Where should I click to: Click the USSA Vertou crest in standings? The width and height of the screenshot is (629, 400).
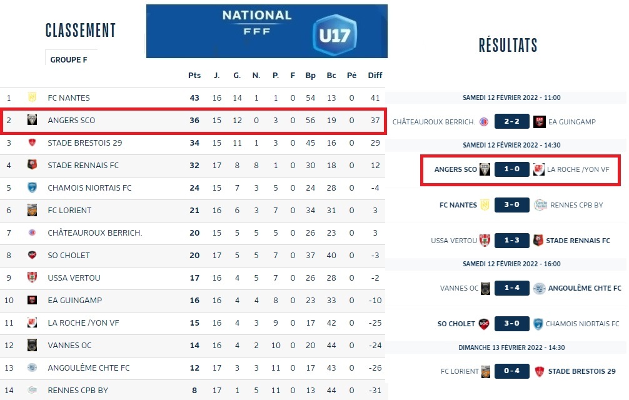(32, 277)
